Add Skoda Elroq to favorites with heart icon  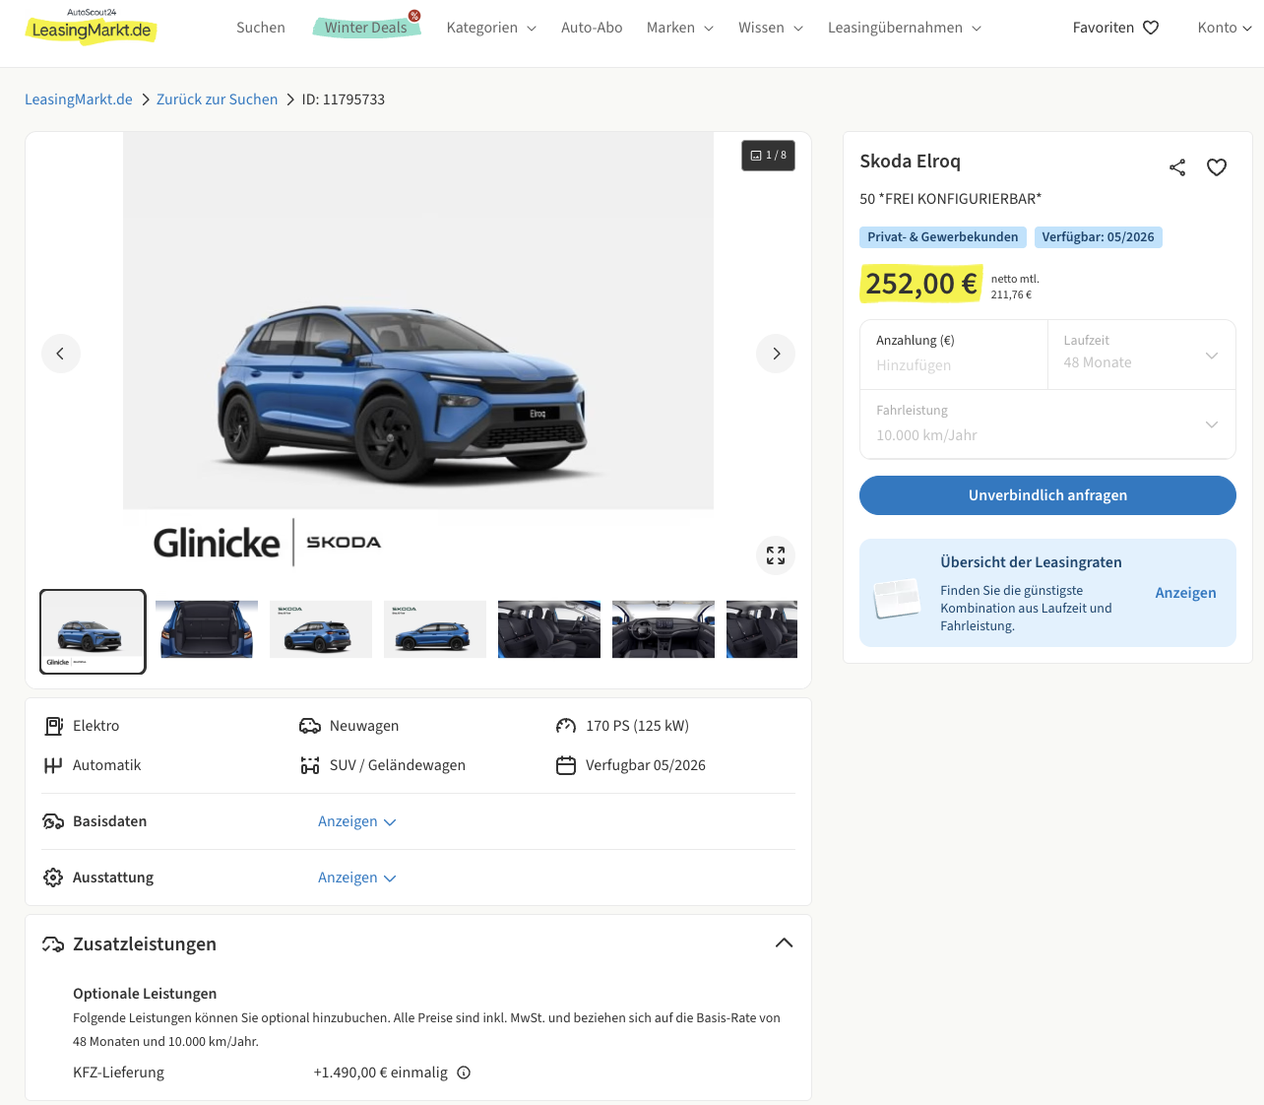click(1217, 167)
